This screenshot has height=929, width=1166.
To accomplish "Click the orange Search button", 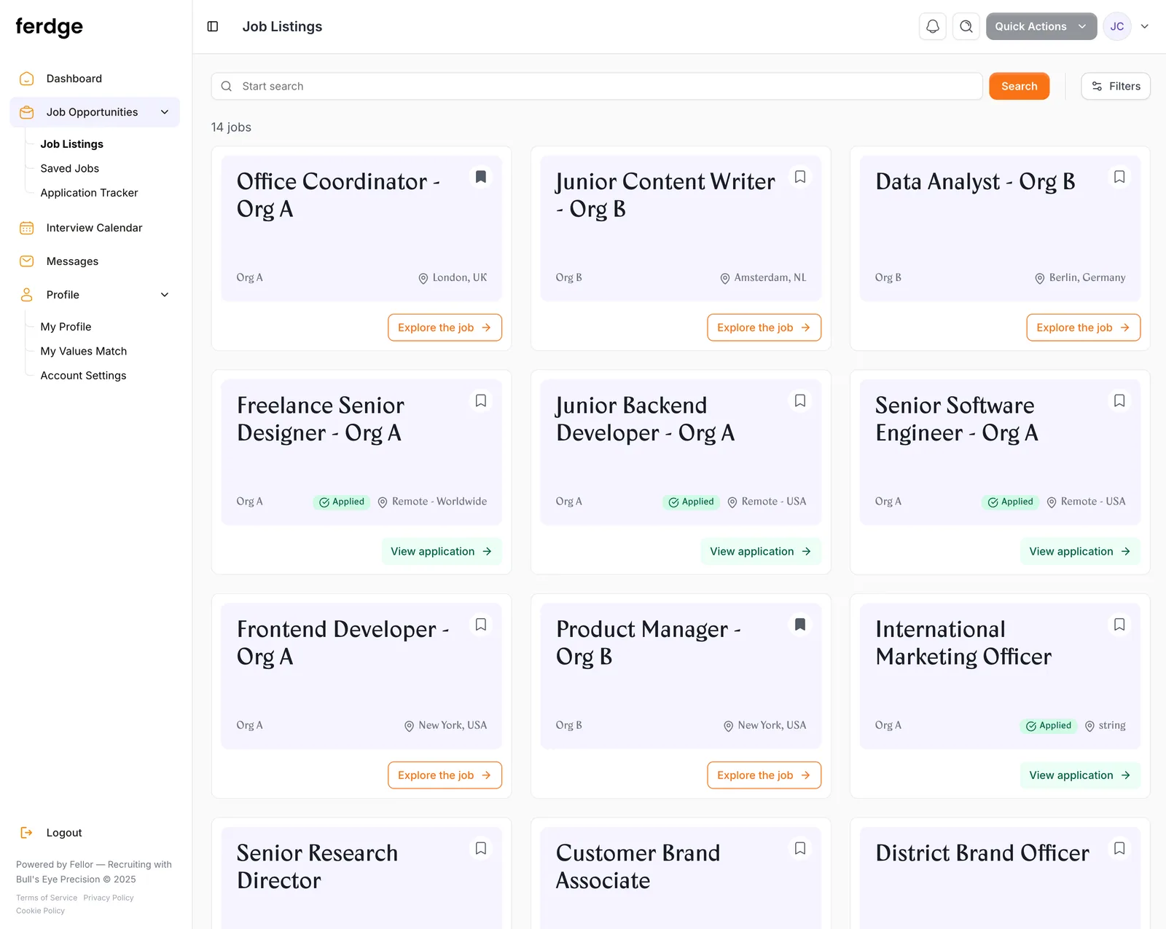I will point(1019,86).
